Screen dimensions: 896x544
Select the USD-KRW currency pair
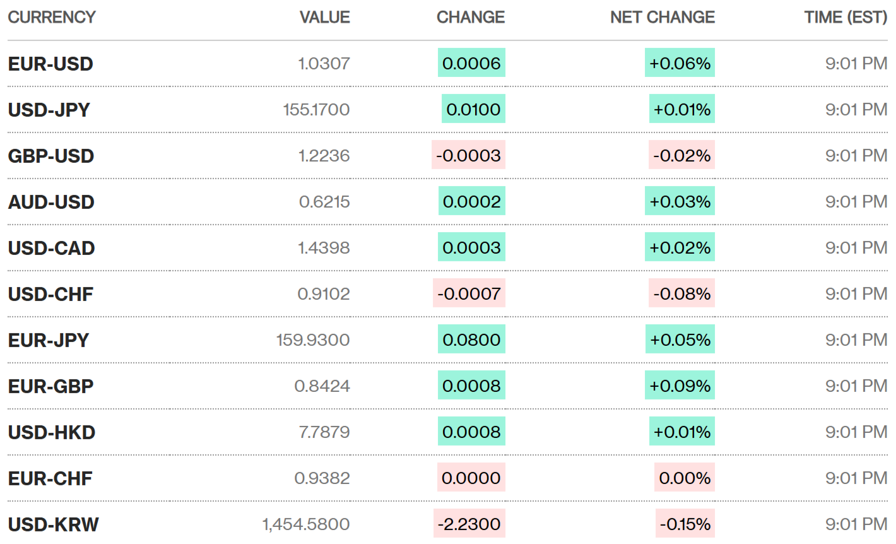coord(53,524)
